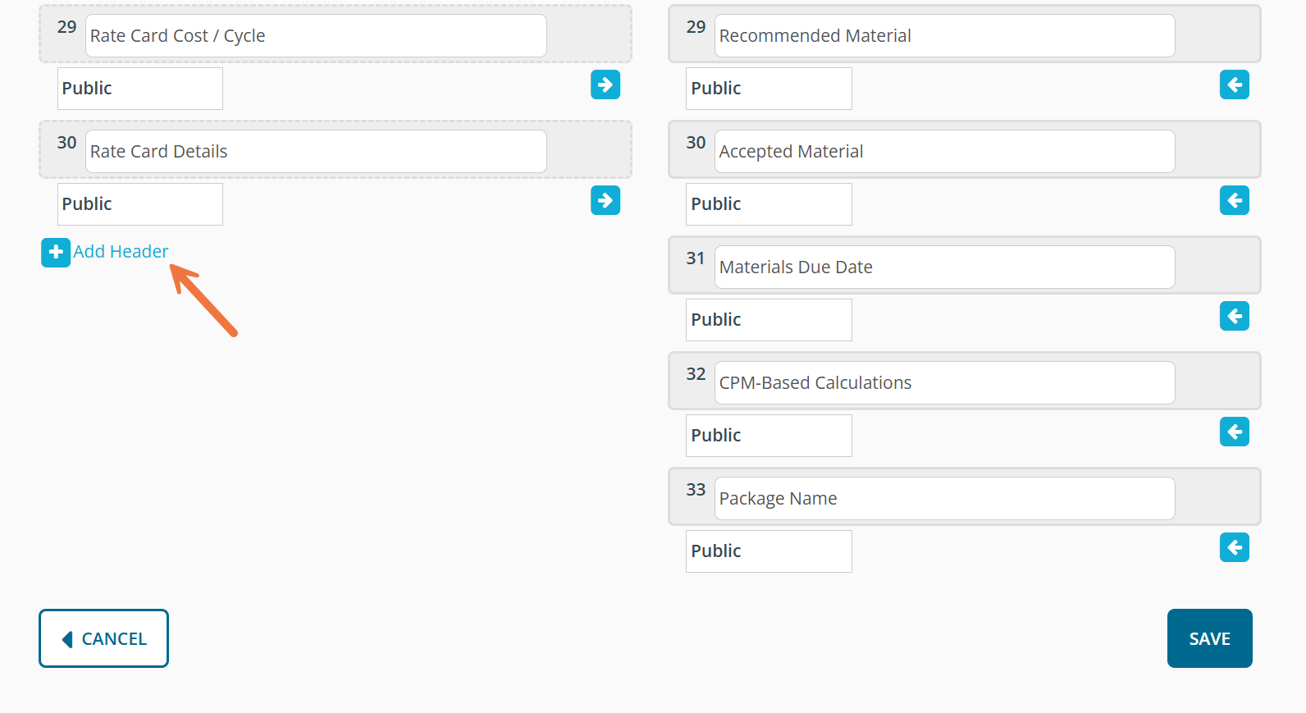This screenshot has height=713, width=1306.
Task: Open Public dropdown under Package Name
Action: coord(769,551)
